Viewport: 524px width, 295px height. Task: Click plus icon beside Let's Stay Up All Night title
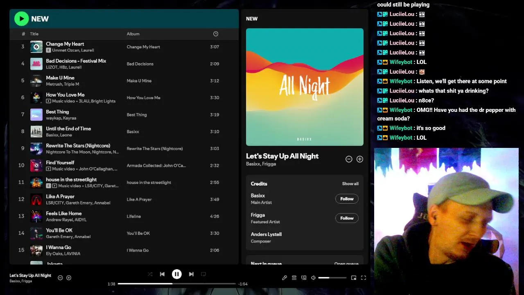360,159
